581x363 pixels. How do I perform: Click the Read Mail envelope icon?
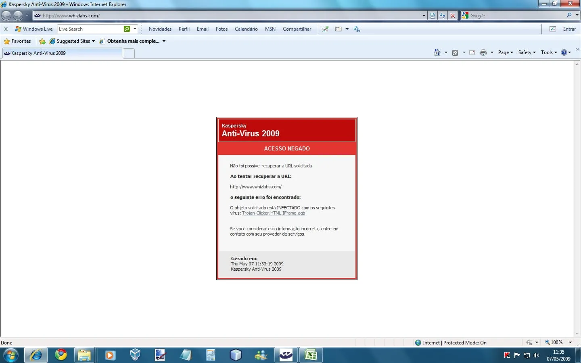[472, 52]
